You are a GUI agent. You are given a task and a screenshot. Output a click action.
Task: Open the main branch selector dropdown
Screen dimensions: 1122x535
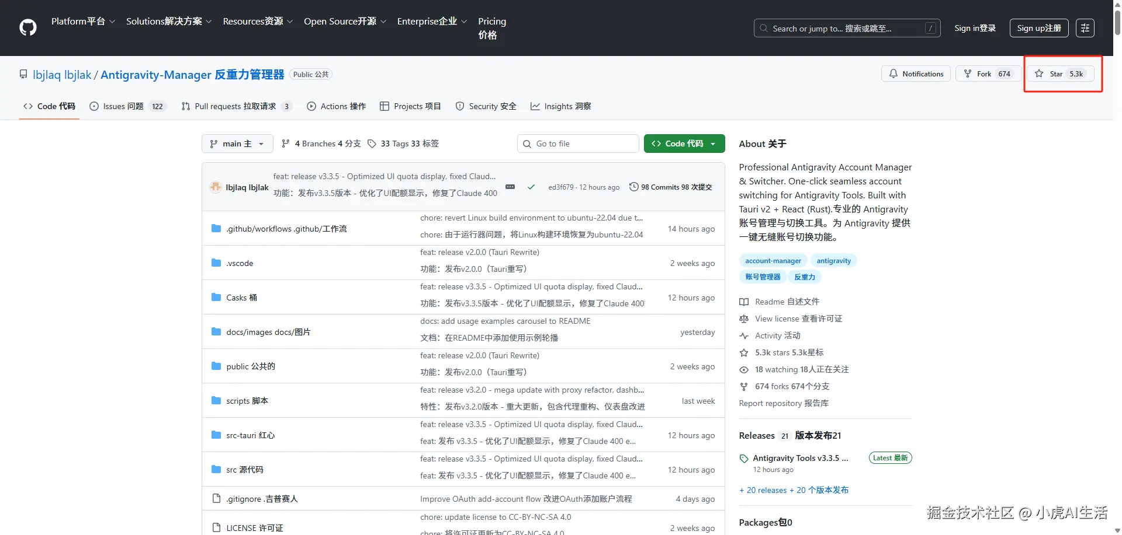point(237,144)
